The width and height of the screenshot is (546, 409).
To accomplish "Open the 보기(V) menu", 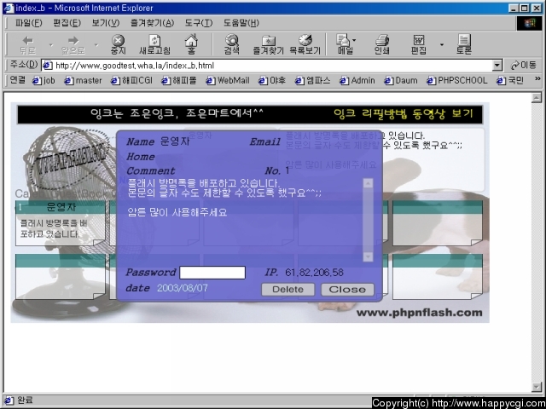I will point(105,23).
